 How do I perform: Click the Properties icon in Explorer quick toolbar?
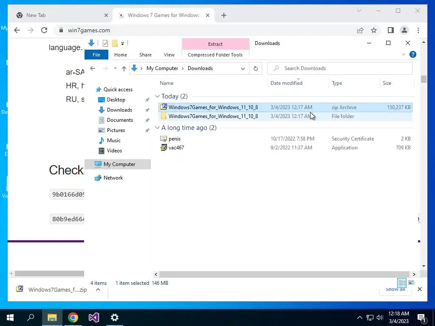pos(105,43)
